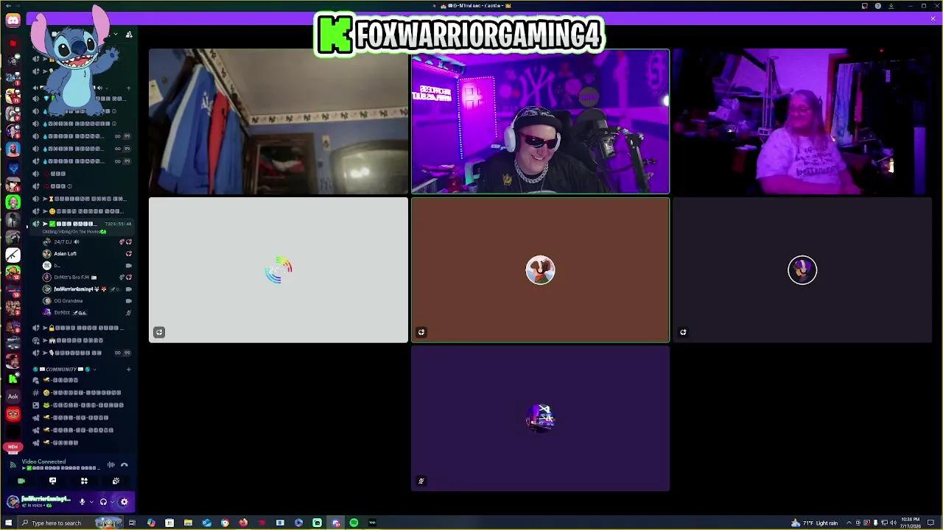
Task: Select OG Grandma voice participant
Action: click(86, 300)
